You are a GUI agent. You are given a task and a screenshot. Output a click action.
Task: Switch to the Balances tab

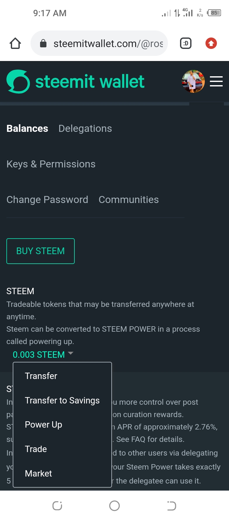click(x=27, y=128)
